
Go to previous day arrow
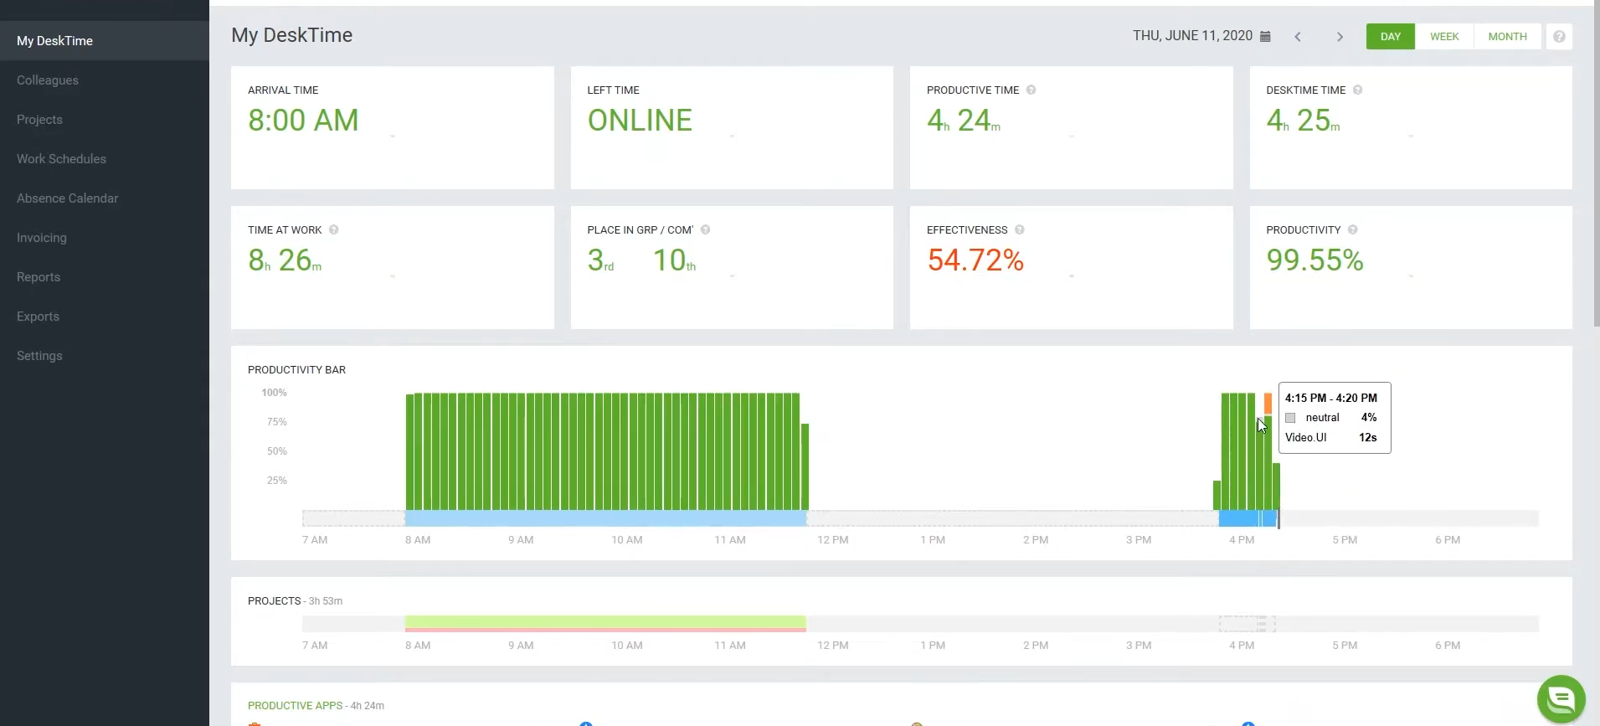coord(1298,37)
